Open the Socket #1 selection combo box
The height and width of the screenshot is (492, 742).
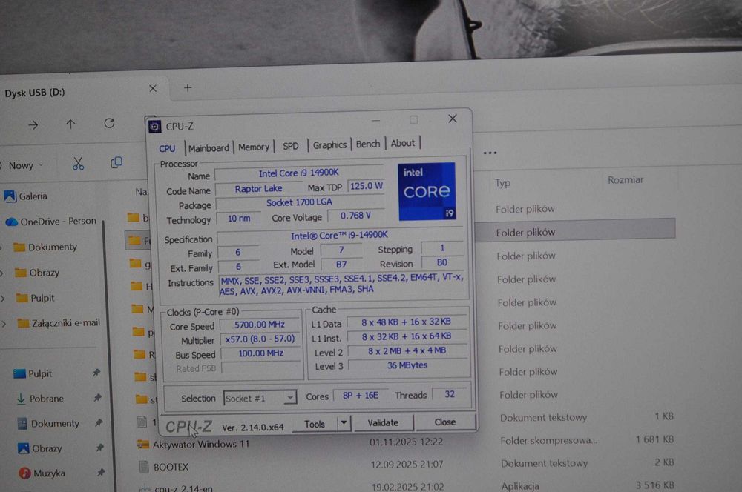[x=260, y=398]
